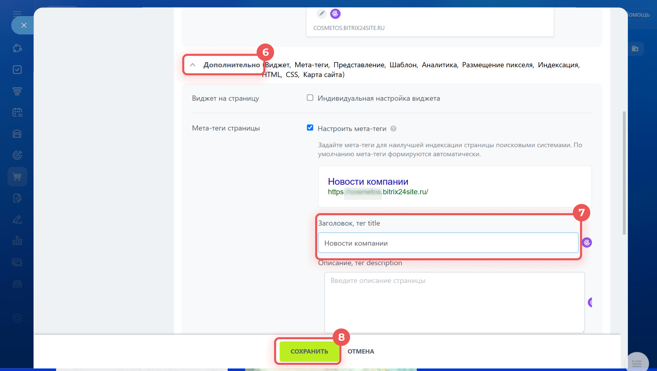Click the help question mark near мета-теги

pos(394,129)
